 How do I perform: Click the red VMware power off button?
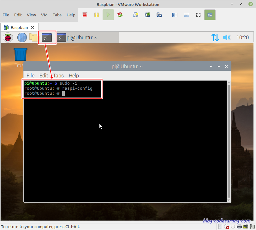85,15
